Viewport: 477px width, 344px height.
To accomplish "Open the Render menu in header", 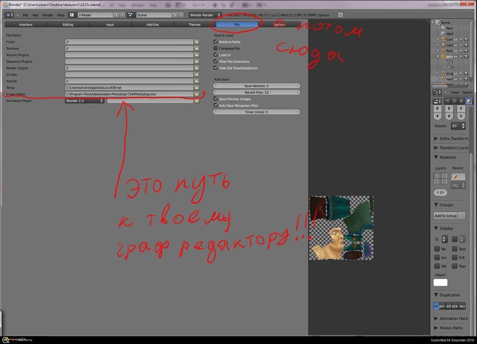I will (48, 15).
